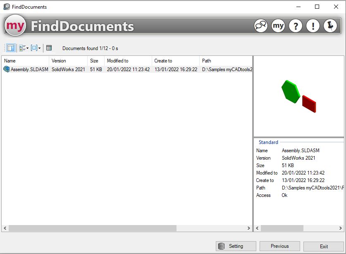Click the table grid toolbar icon
346x254 pixels.
point(49,48)
